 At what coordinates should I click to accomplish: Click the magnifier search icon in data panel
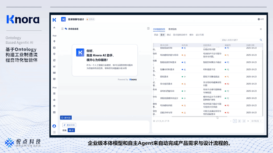tap(261, 40)
